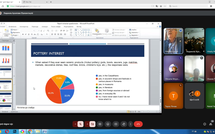Zoom in with plus on status bar

pos(157,111)
